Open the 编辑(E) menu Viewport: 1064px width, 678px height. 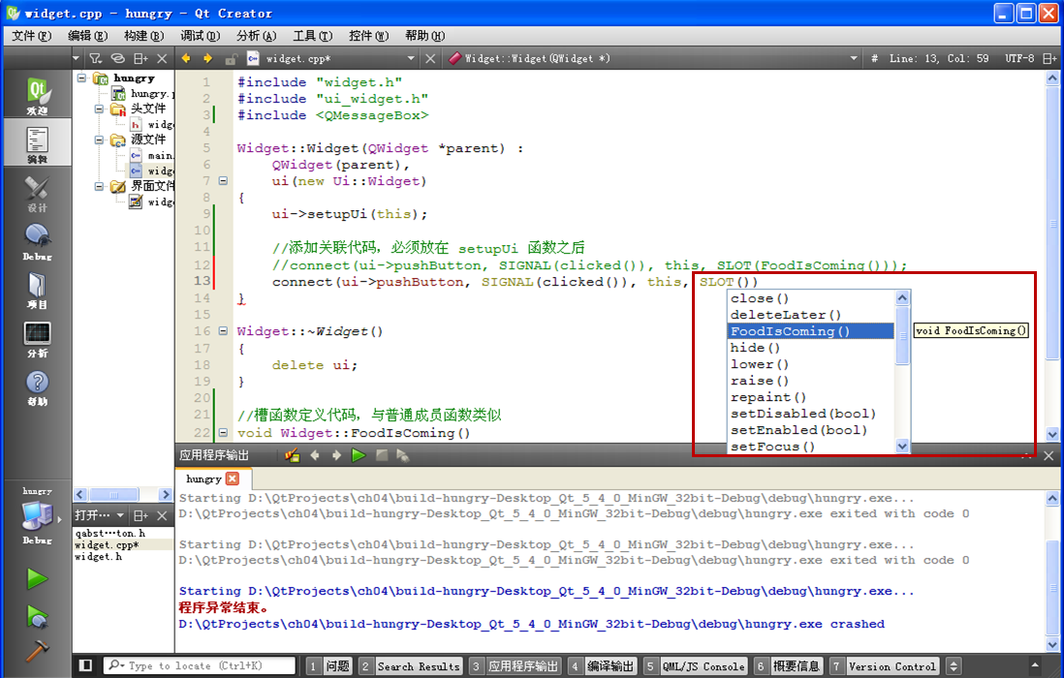(x=87, y=35)
